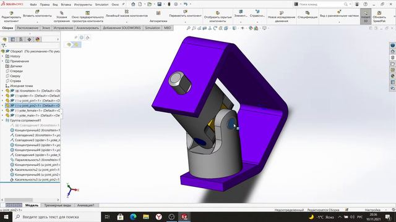Screen dimensions: 396x222
Task: Open the Вставка menu
Action: click(x=66, y=4)
